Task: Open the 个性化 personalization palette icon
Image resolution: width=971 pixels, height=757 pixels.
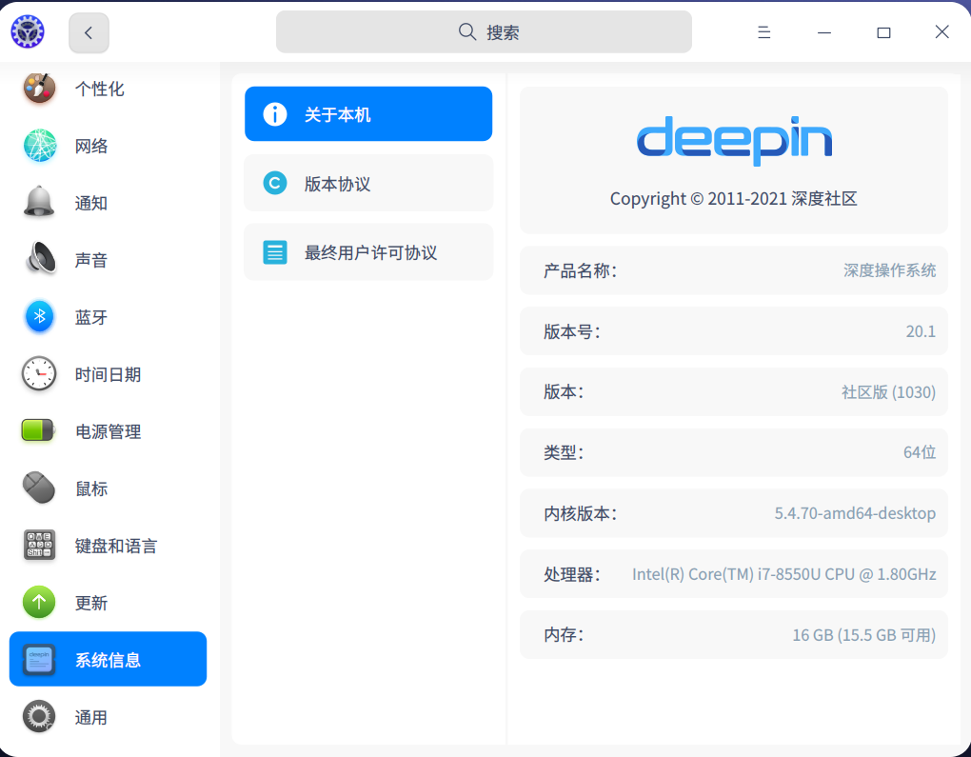Action: [39, 89]
